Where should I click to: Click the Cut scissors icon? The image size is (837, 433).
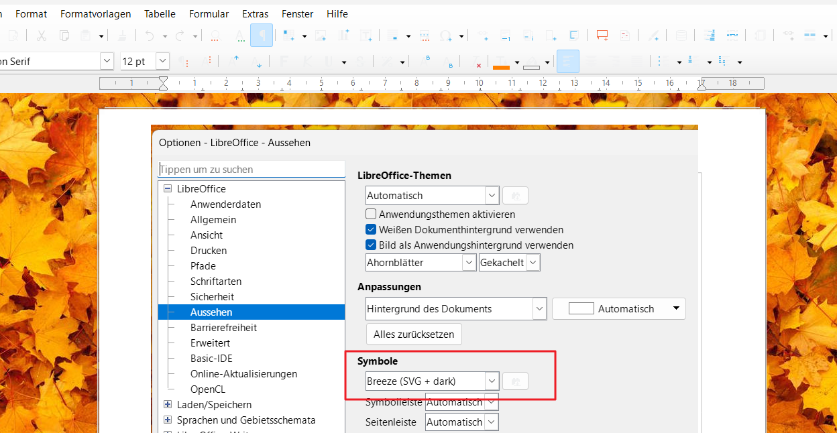[x=42, y=36]
